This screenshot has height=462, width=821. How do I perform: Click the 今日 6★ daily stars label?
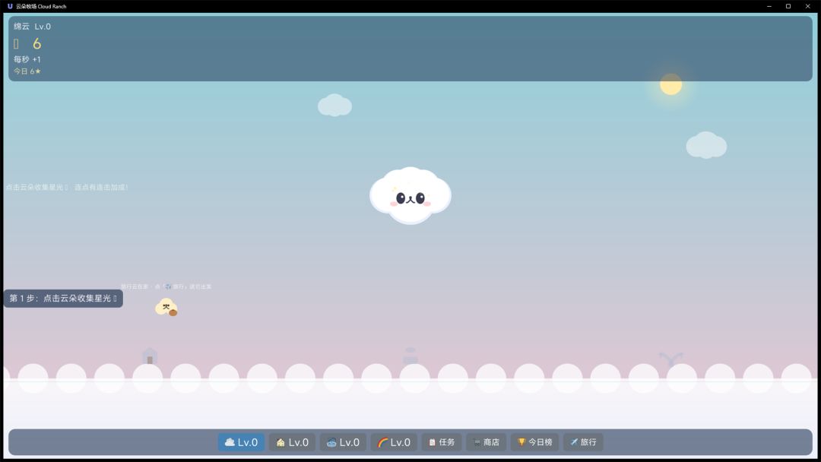pyautogui.click(x=27, y=71)
